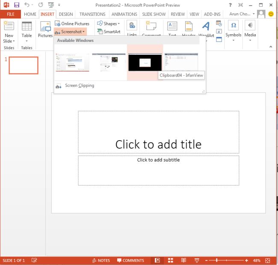Select Normal view button in status bar

(x=157, y=260)
